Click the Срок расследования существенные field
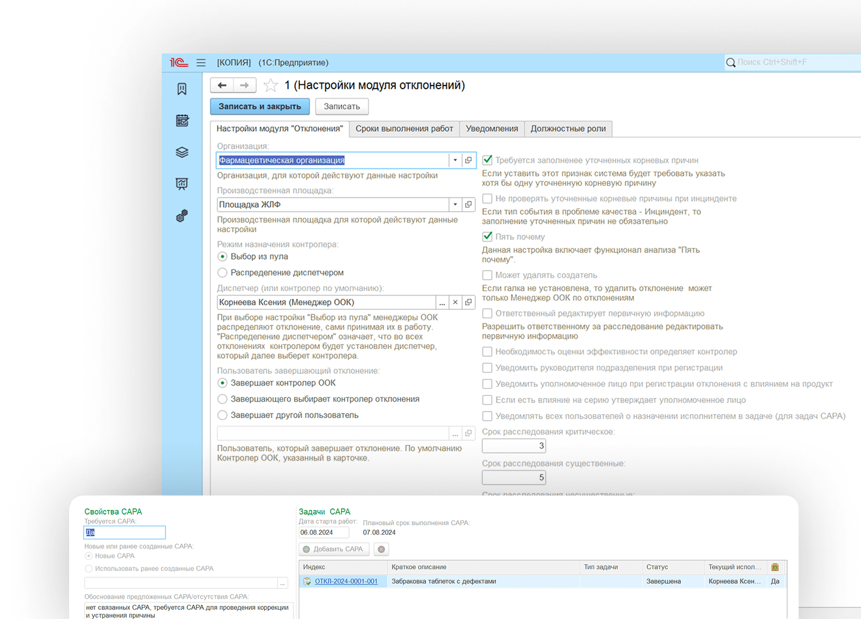The image size is (861, 619). (514, 477)
